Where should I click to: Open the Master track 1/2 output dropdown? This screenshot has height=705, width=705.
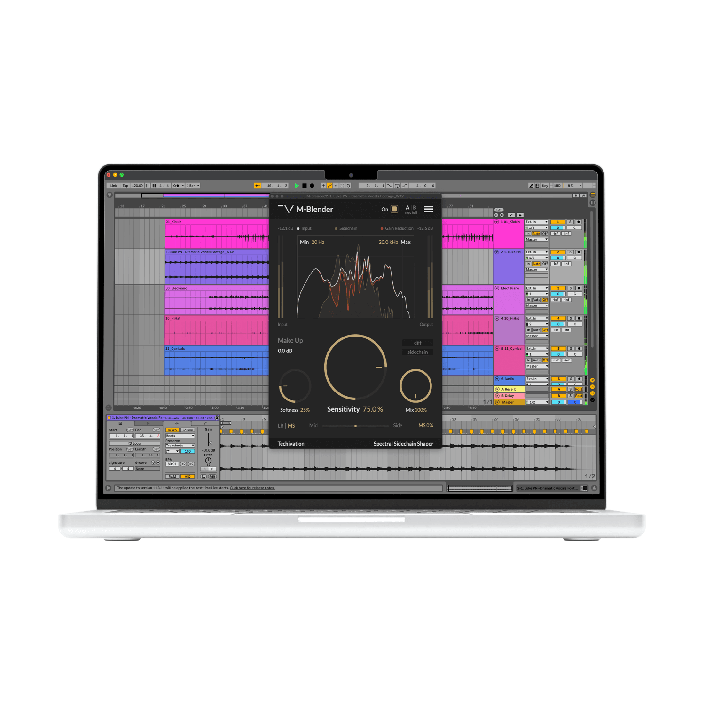pyautogui.click(x=537, y=402)
